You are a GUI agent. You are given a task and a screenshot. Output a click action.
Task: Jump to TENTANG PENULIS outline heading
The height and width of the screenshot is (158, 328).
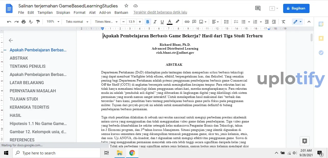(28, 66)
